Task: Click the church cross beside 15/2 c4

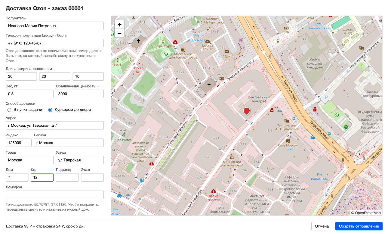Action: 138,41
